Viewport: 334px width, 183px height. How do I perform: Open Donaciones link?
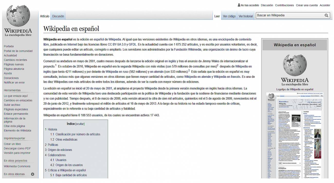click(x=11, y=78)
